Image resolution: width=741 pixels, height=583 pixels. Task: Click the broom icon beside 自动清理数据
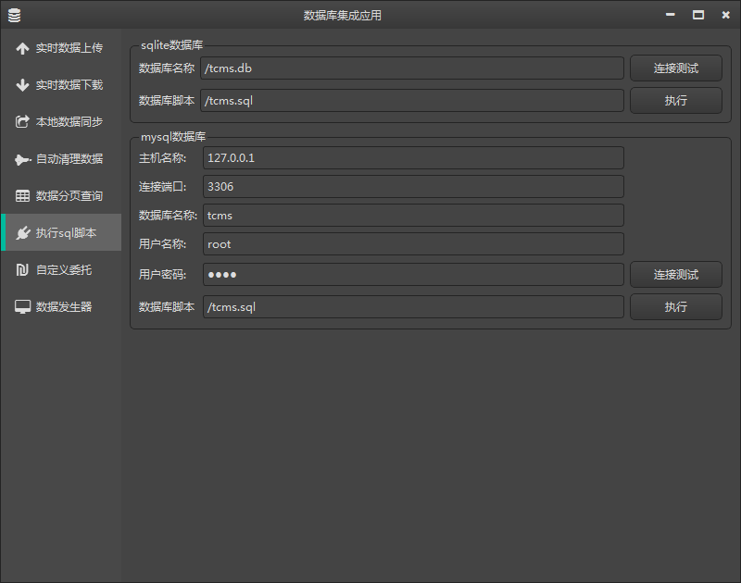pyautogui.click(x=22, y=159)
